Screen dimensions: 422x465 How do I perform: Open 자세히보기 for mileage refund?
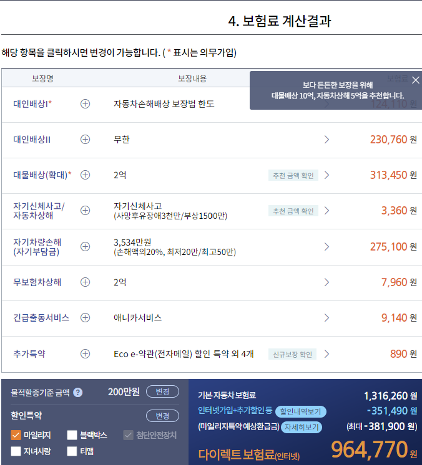coord(302,427)
